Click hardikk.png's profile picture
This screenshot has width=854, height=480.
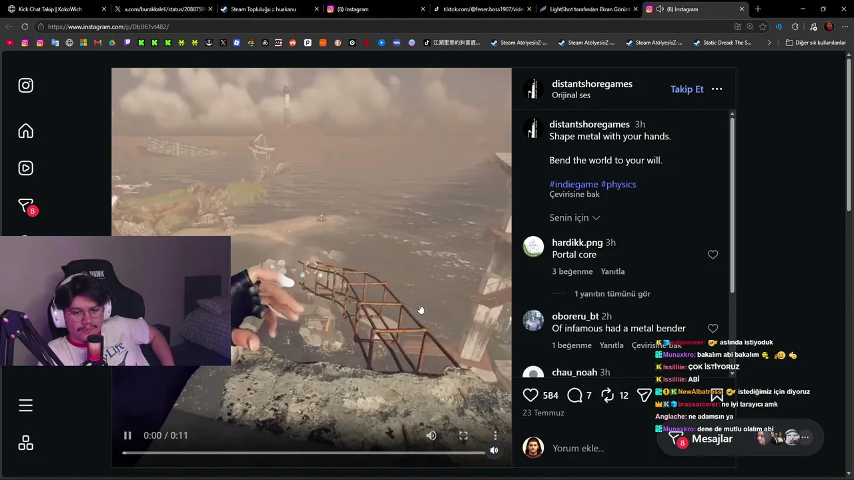pos(533,247)
